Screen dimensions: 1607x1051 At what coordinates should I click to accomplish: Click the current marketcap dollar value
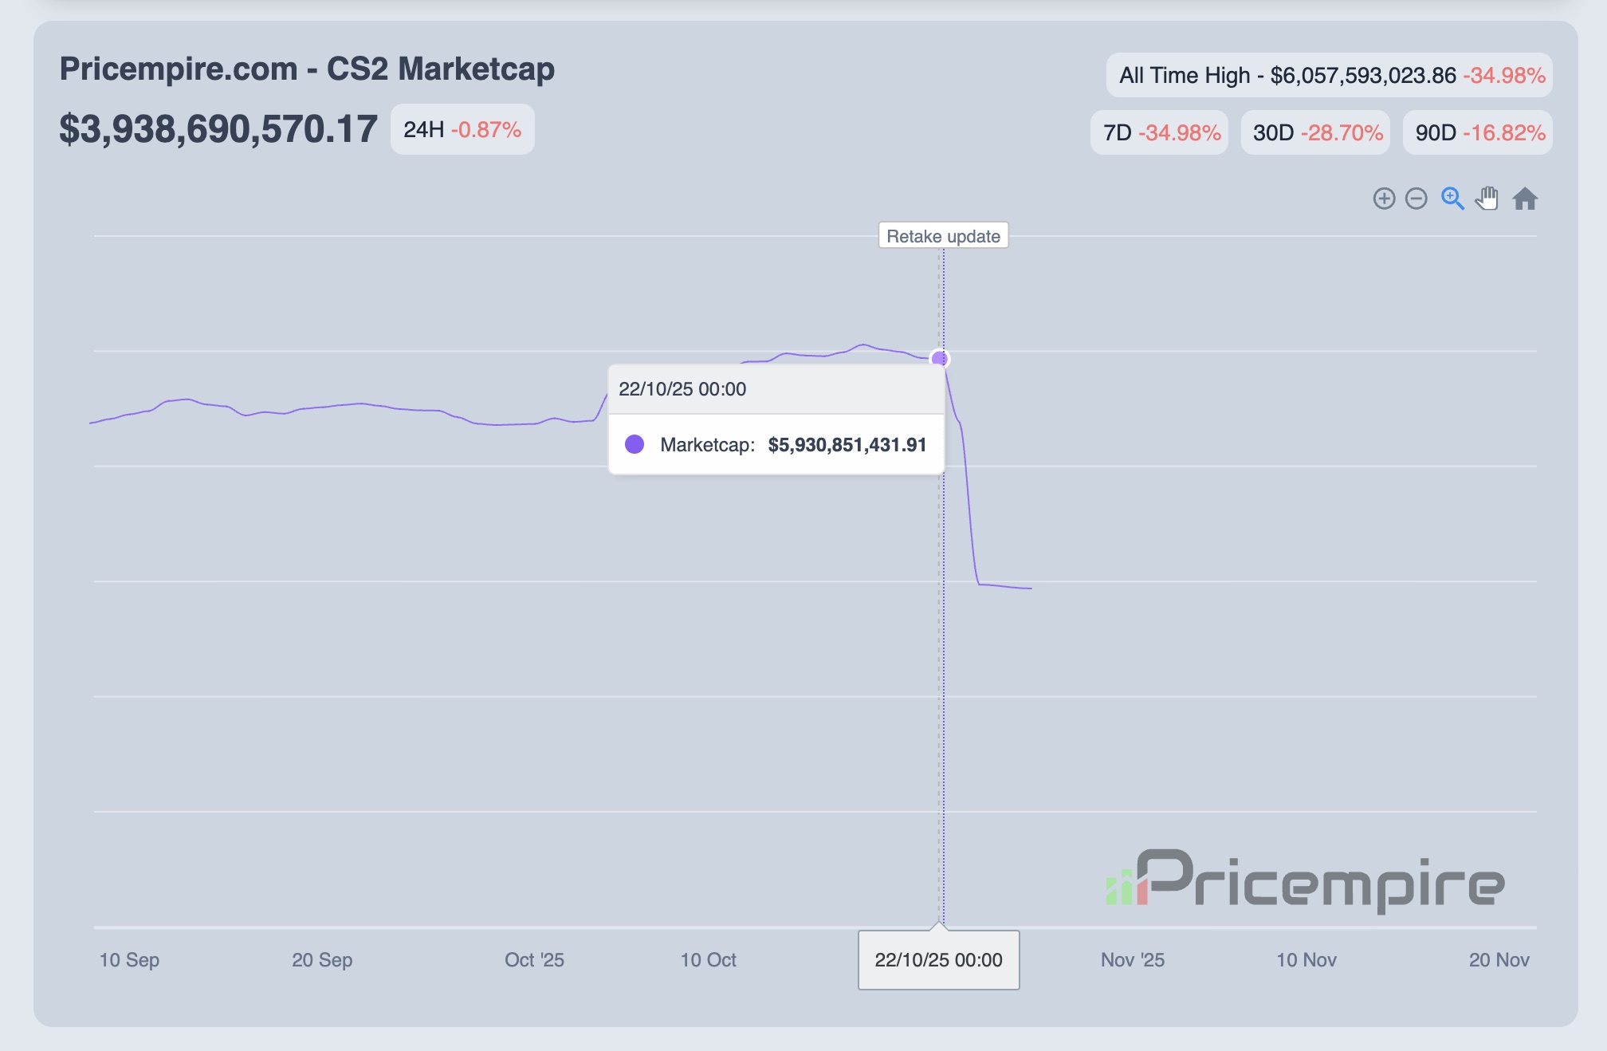[218, 129]
